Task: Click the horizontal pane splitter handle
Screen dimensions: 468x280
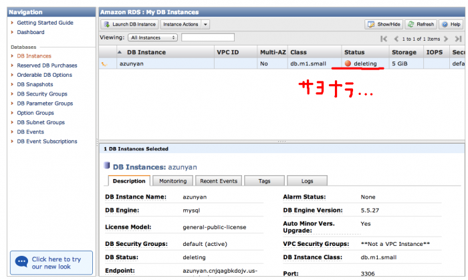Action: pos(281,142)
